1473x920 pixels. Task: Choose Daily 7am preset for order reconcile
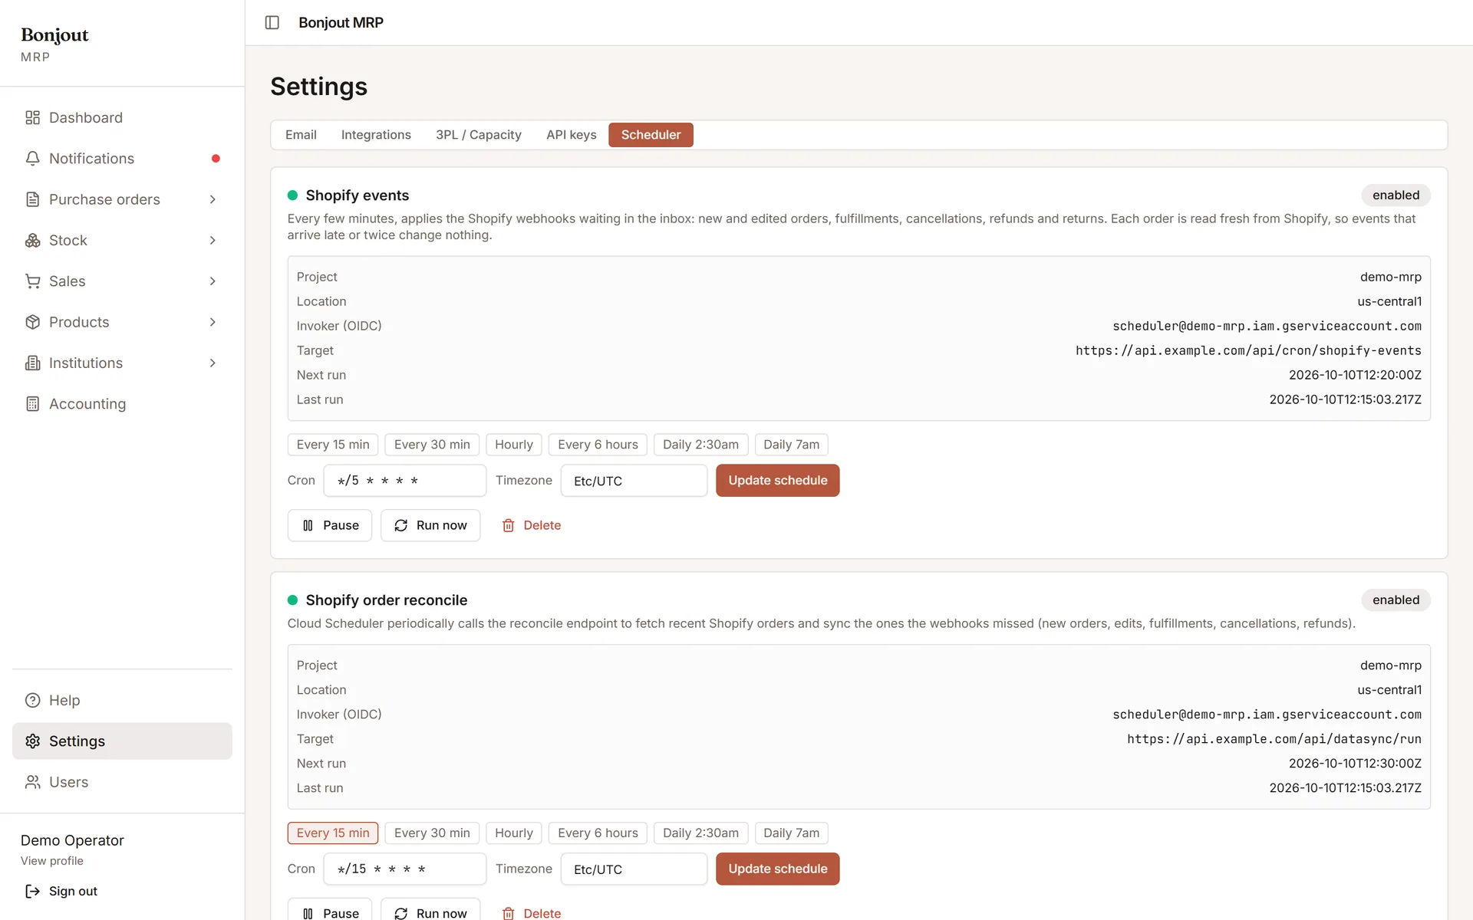[x=791, y=833]
